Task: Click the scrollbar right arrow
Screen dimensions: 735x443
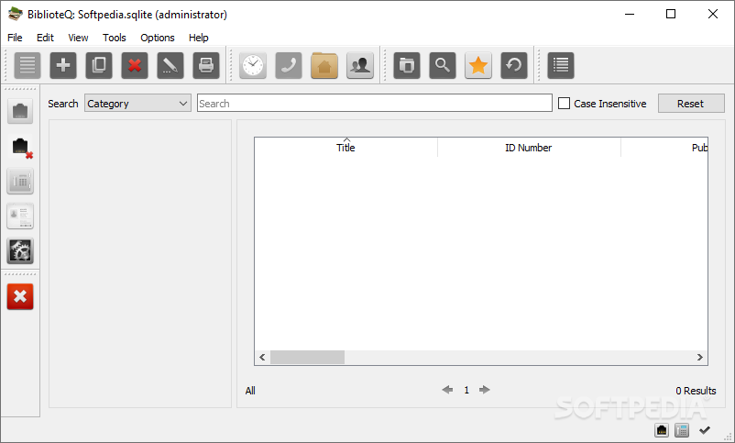Action: tap(700, 357)
